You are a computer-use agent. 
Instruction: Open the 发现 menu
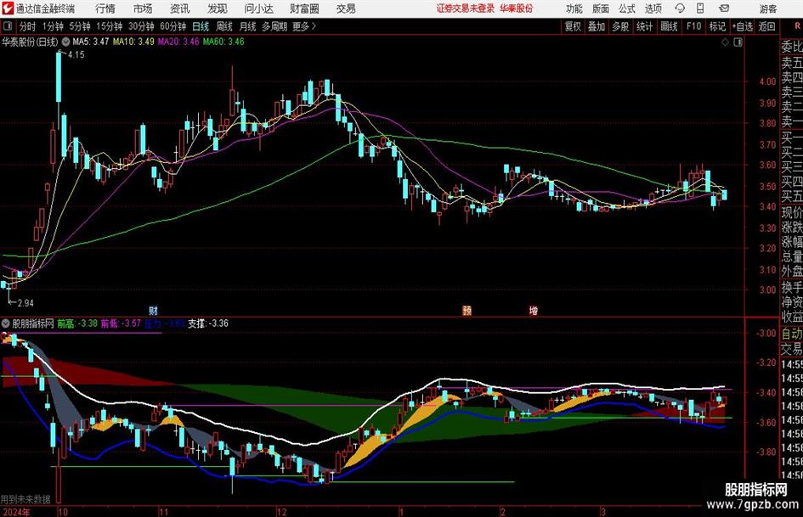pos(218,8)
